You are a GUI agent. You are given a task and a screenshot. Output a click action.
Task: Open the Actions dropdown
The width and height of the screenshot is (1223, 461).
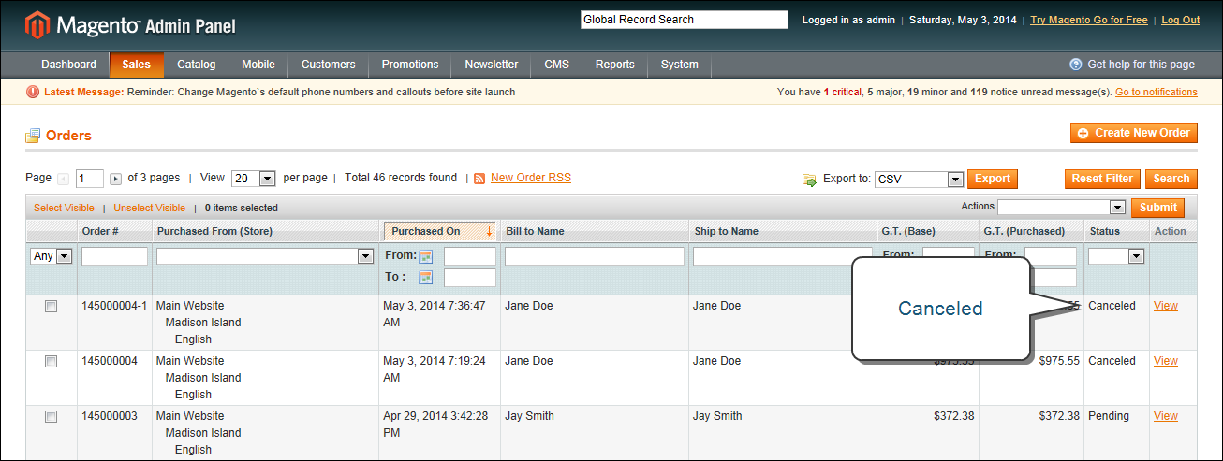point(1061,208)
